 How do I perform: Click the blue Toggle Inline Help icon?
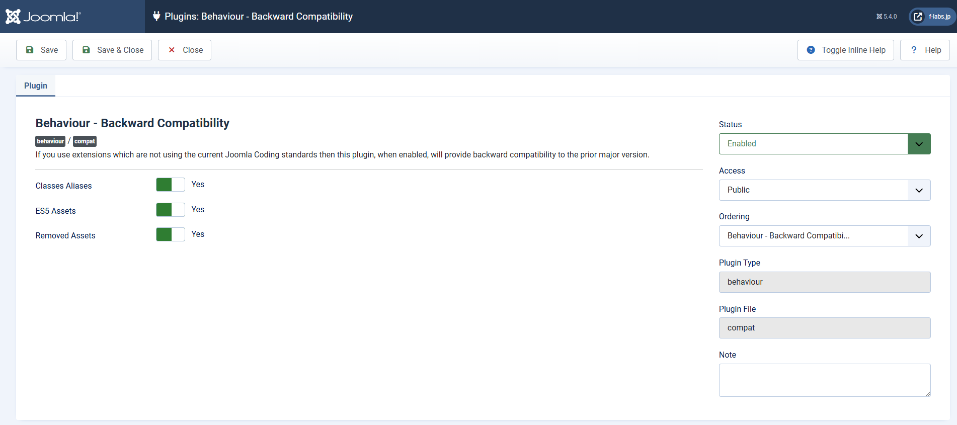click(x=811, y=50)
